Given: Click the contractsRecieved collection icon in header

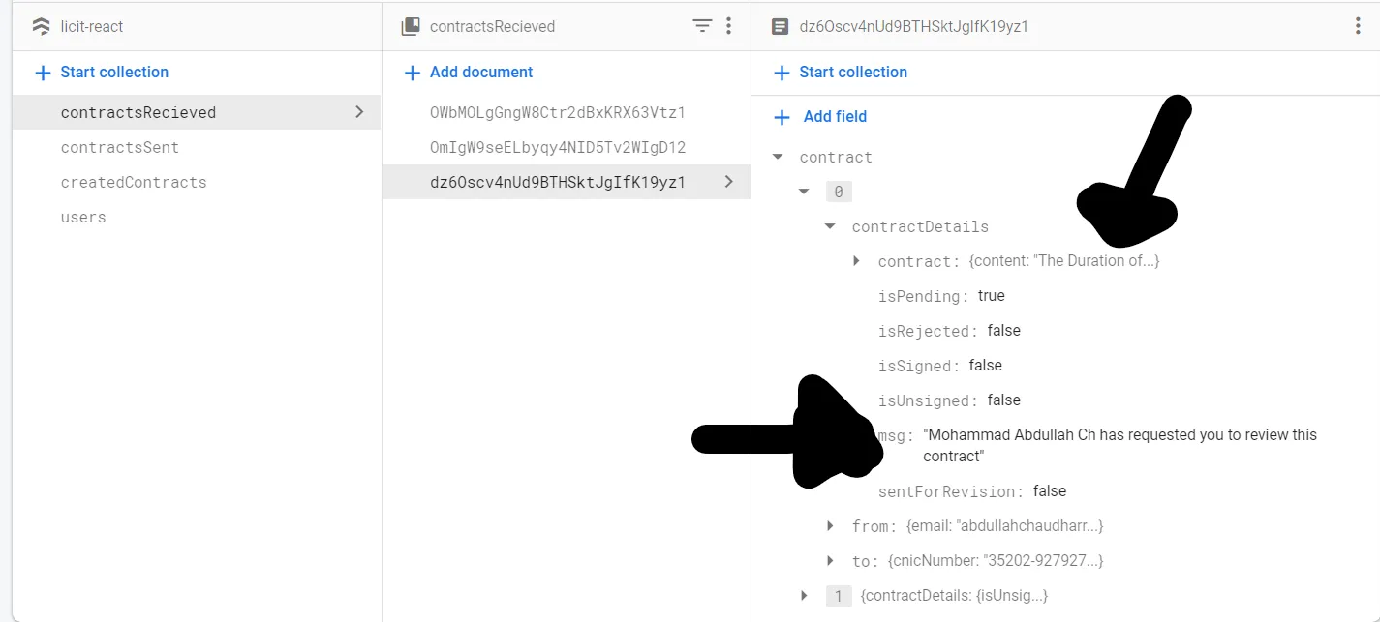Looking at the screenshot, I should click(x=411, y=26).
